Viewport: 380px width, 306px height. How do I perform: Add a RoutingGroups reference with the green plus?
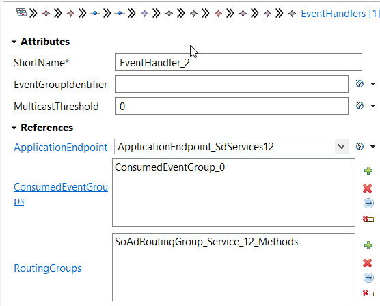click(x=368, y=245)
